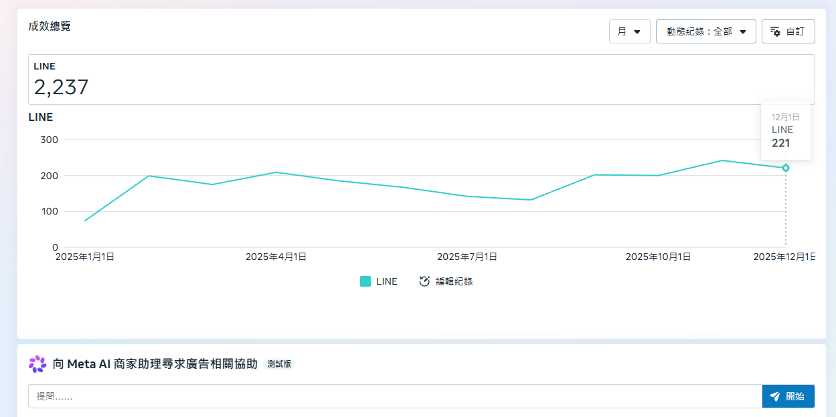Screen dimensions: 836x417
Task: Click the 2025年1月1日 axis label
Action: (x=85, y=257)
